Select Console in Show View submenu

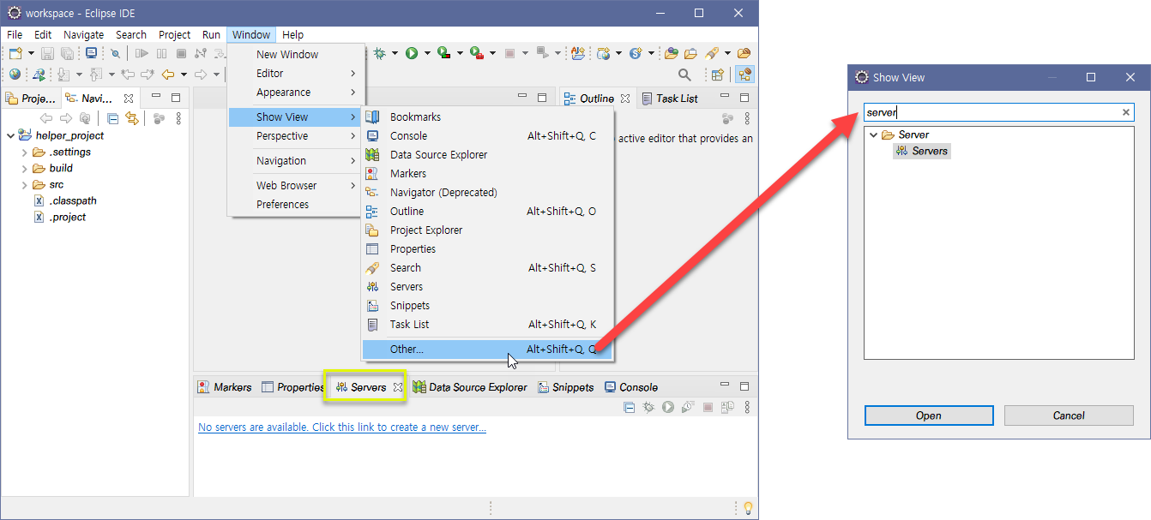pyautogui.click(x=487, y=136)
